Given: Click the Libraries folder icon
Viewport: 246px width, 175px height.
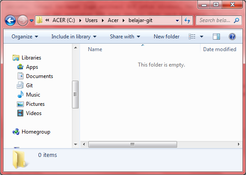Looking at the screenshot, I should (16, 58).
